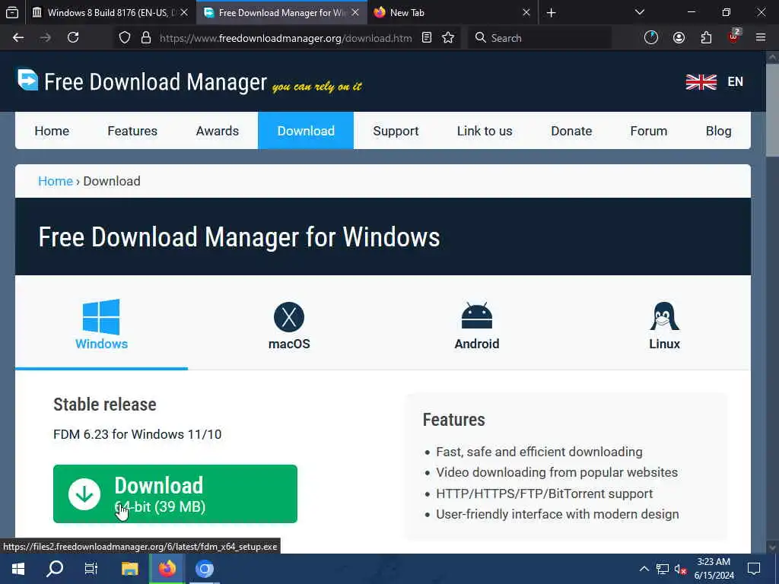Screen dimensions: 779x584
Task: Click the green Download 64-bit button
Action: 175,494
